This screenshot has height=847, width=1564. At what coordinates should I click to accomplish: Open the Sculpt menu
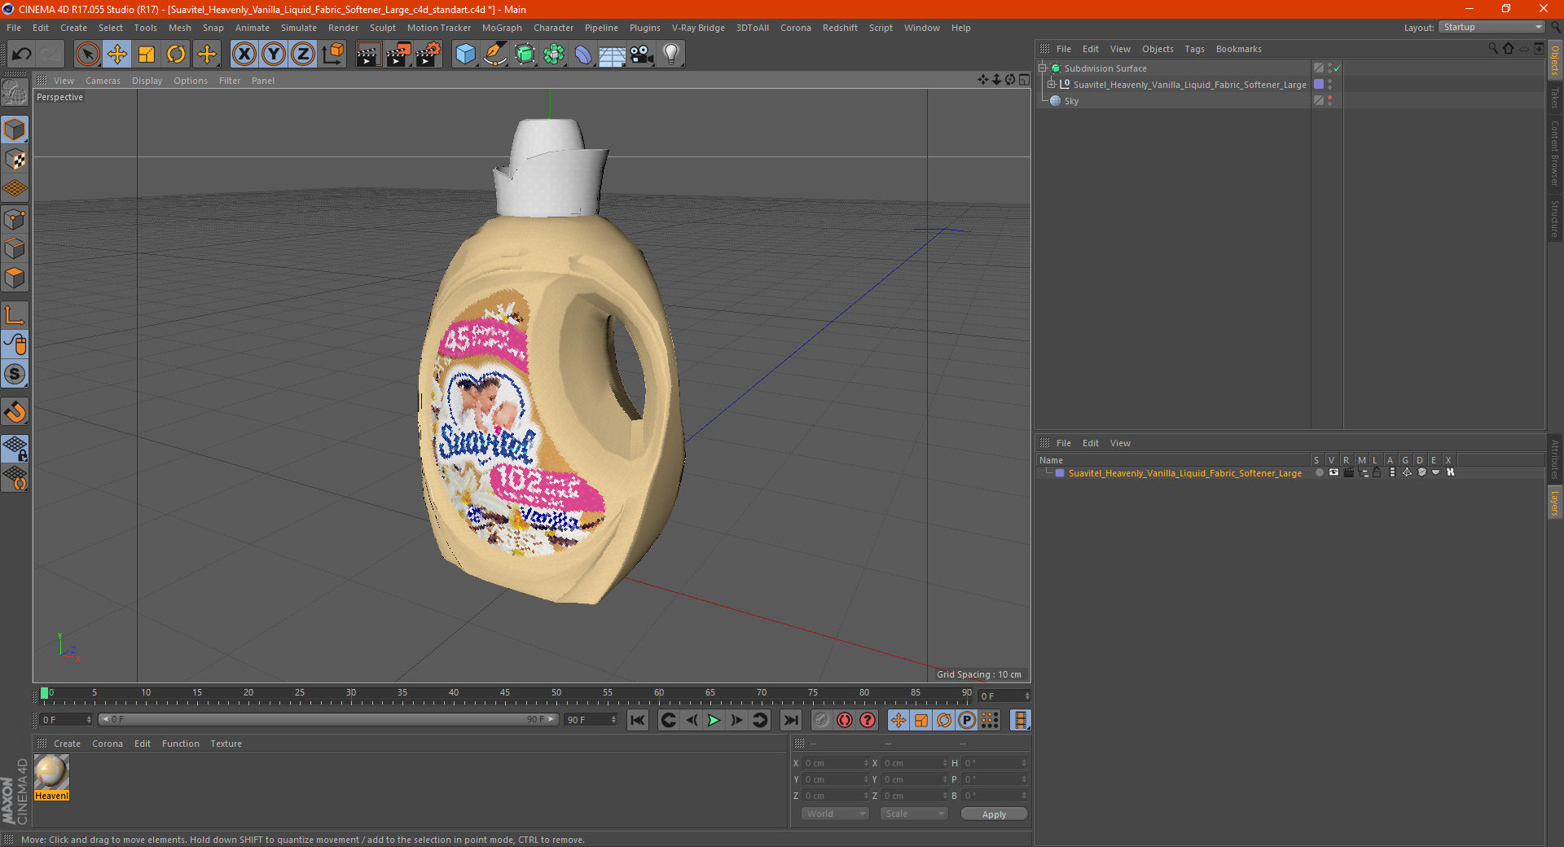pos(382,28)
